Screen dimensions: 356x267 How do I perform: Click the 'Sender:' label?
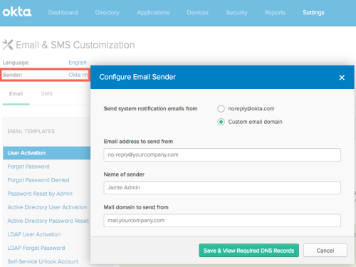tap(13, 75)
